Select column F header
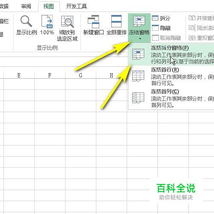Screen dimensions: 214x214 [50, 75]
